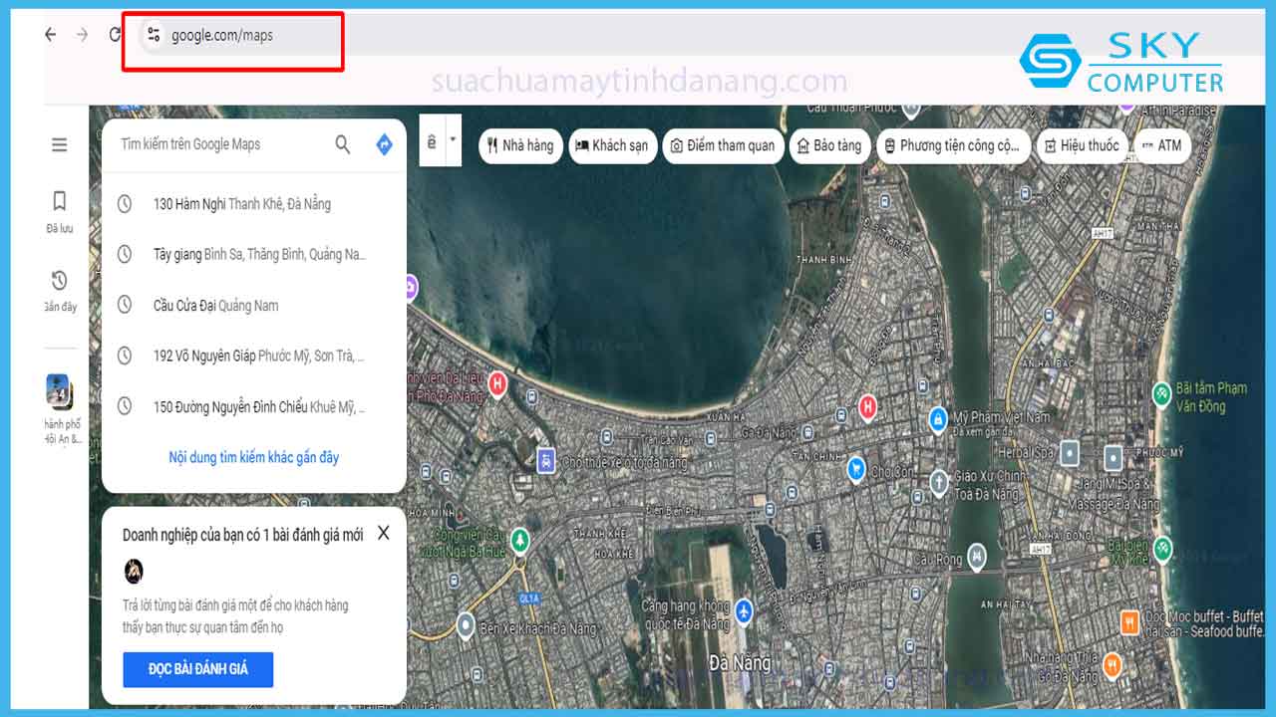Filter map by Phương tiện công cộng
1276x717 pixels.
(953, 145)
